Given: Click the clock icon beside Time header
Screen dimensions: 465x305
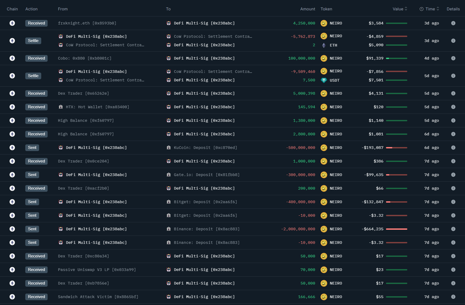Looking at the screenshot, I should pos(421,9).
